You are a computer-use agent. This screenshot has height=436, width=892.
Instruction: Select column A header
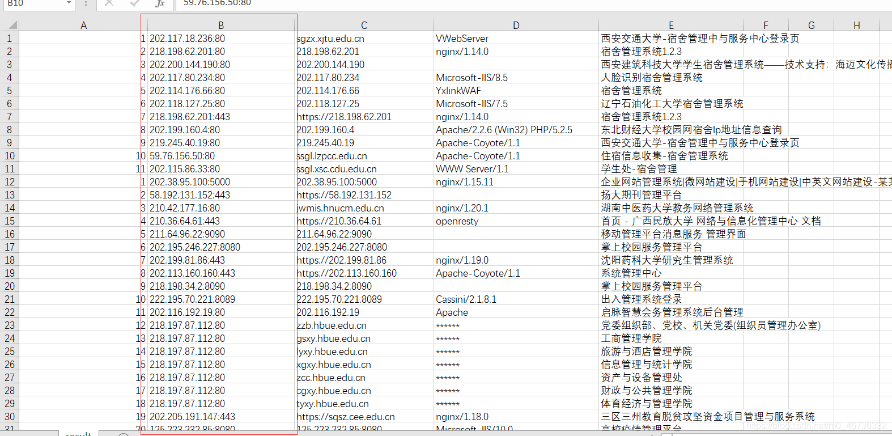pos(84,25)
